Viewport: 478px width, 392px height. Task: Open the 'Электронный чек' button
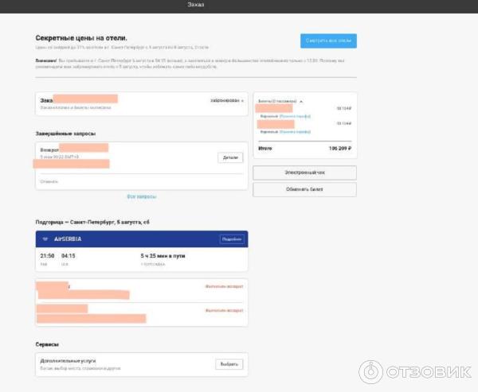(304, 173)
